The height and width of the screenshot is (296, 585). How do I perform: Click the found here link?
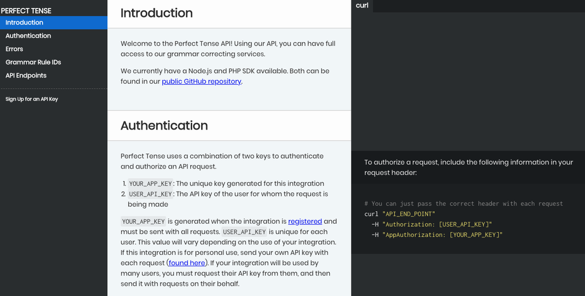(186, 263)
